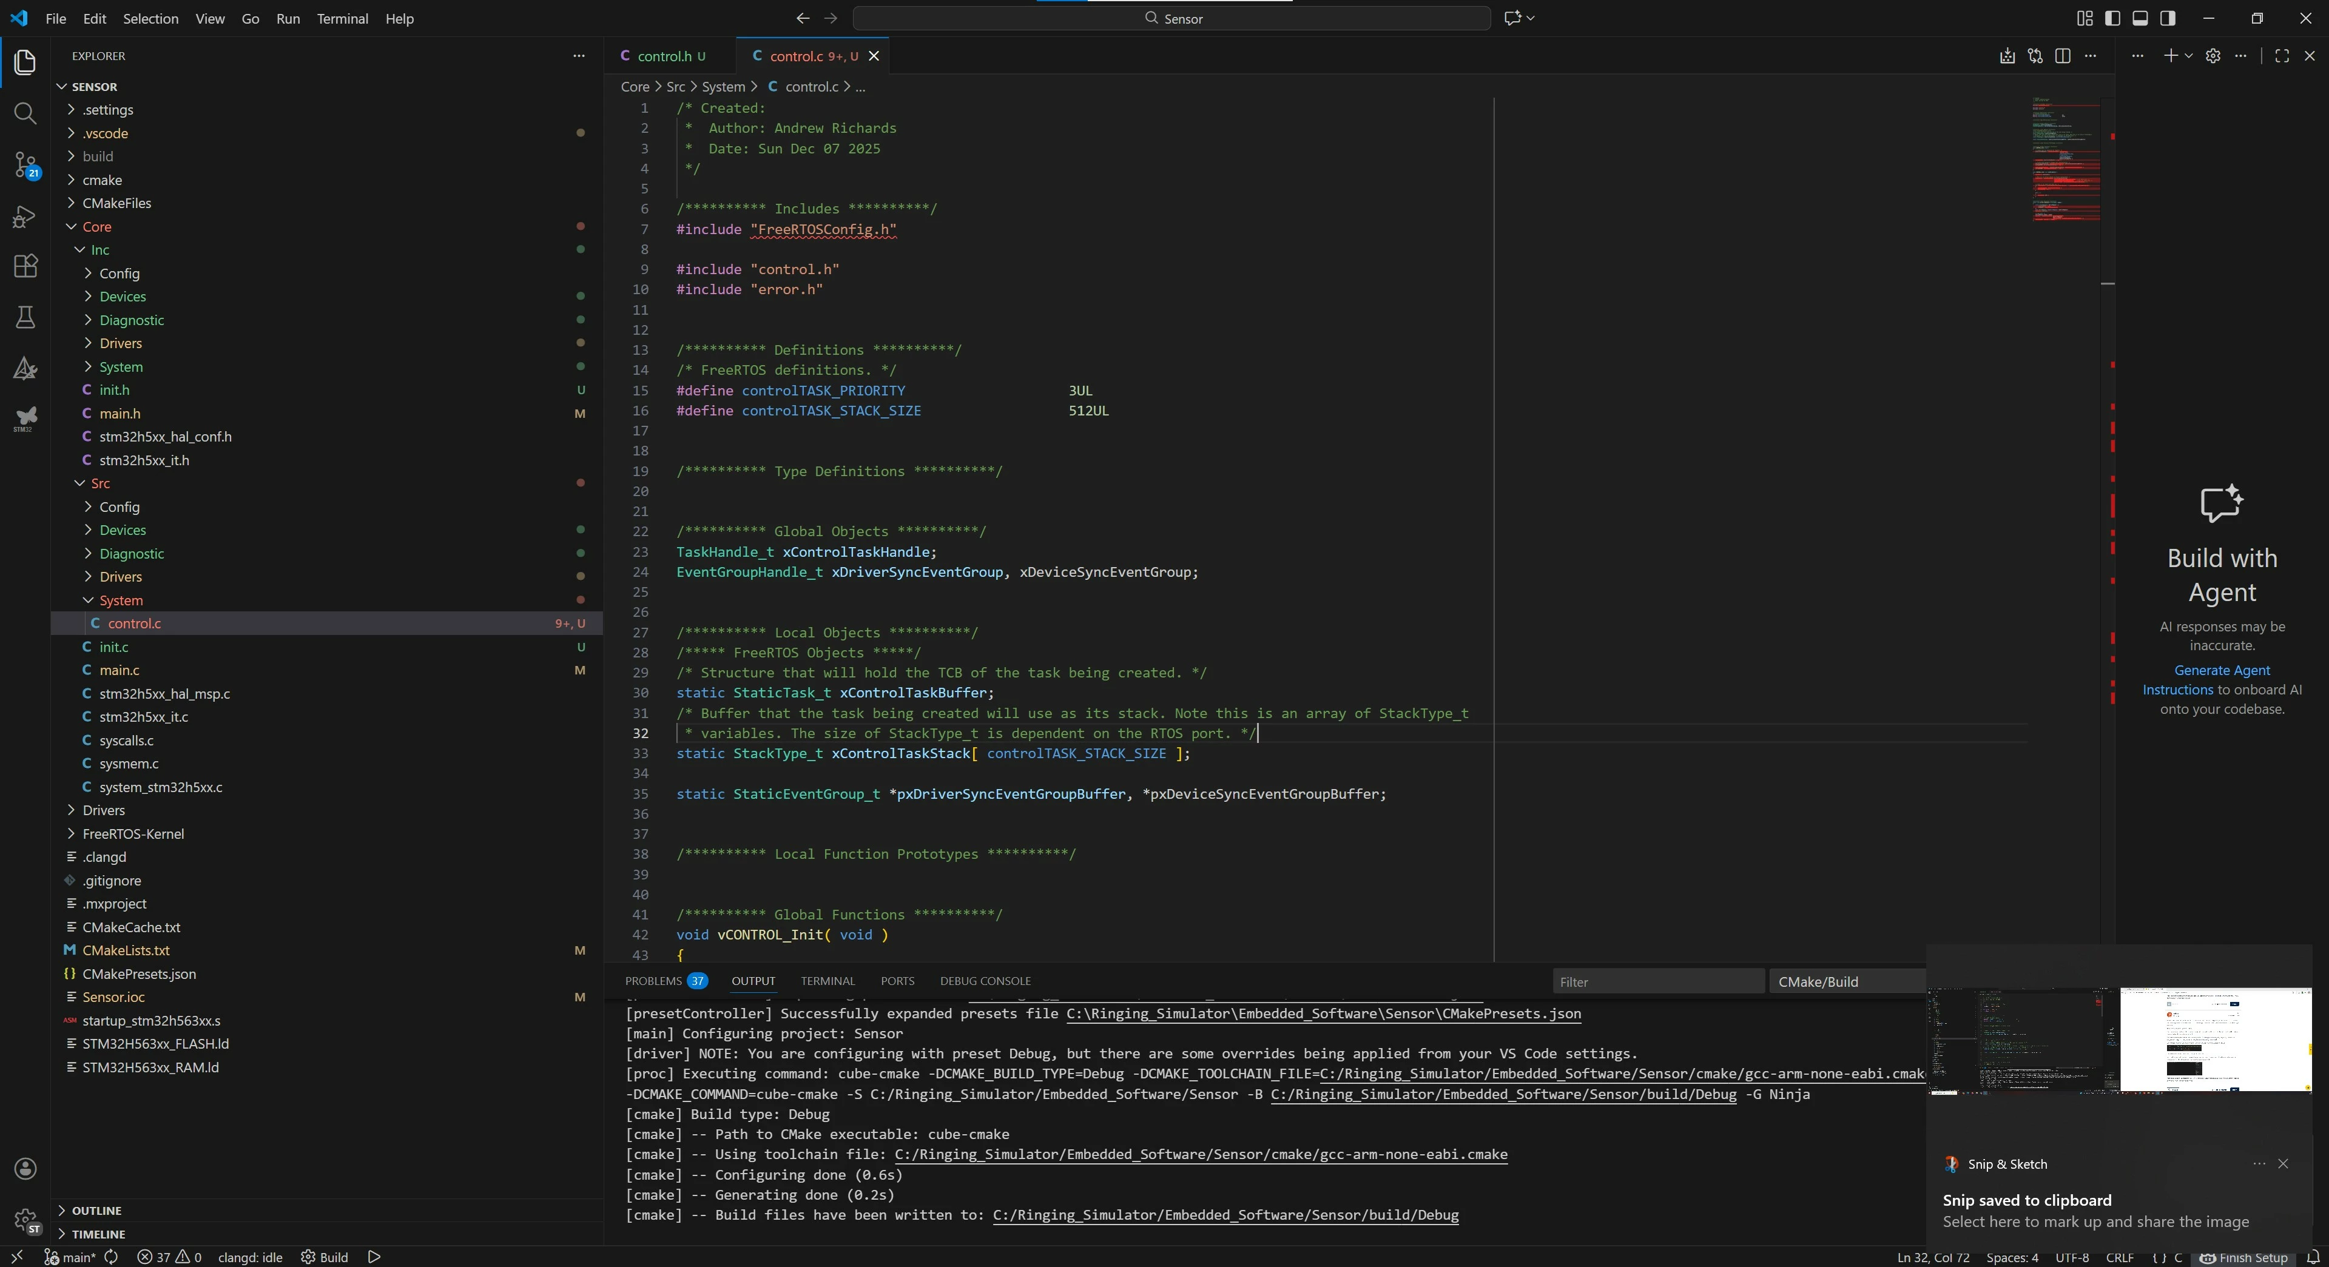Toggle the Primary Side Bar visibility
This screenshot has width=2329, height=1267.
coord(2113,18)
